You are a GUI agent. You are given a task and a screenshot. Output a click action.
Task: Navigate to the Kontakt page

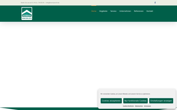(x=150, y=11)
